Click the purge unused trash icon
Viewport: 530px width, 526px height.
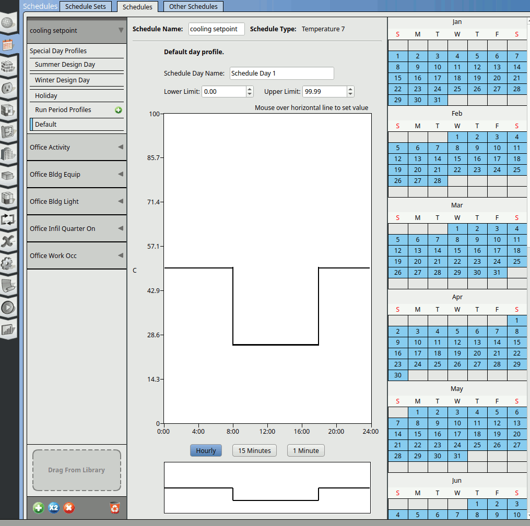pyautogui.click(x=115, y=508)
